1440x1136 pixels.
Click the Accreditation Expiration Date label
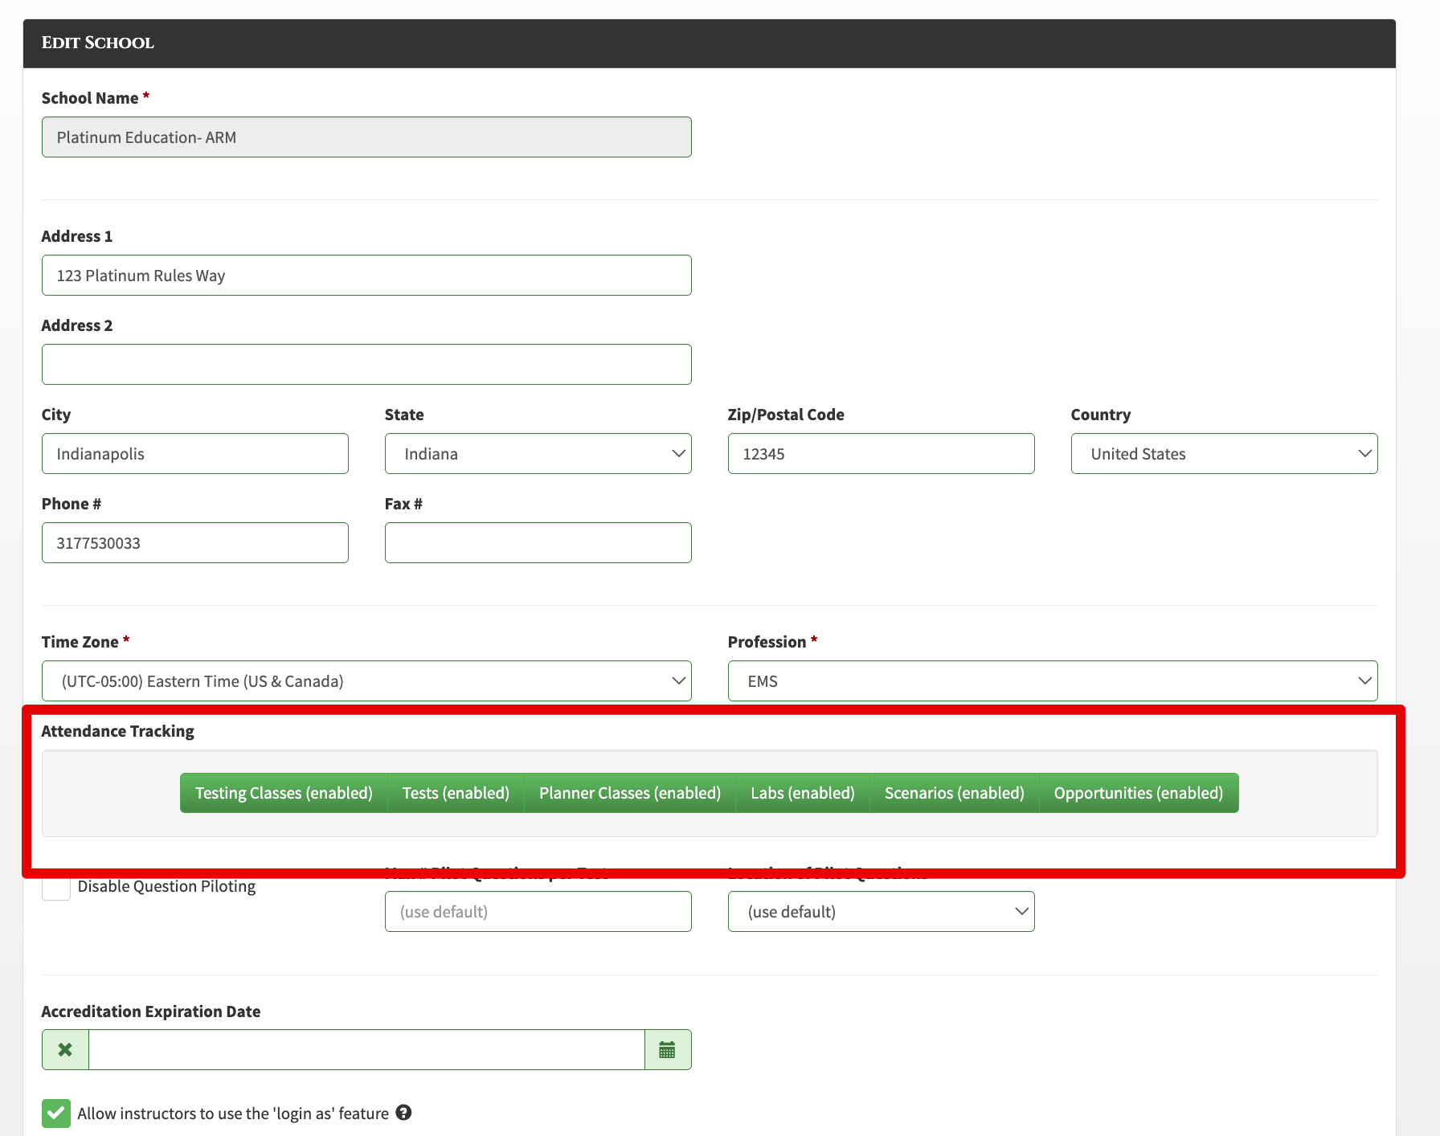pos(151,1011)
